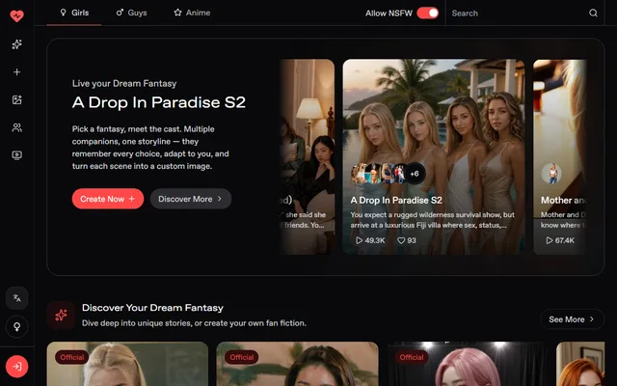This screenshot has width=617, height=386.
Task: Click the +6 more characters badge
Action: pos(415,174)
